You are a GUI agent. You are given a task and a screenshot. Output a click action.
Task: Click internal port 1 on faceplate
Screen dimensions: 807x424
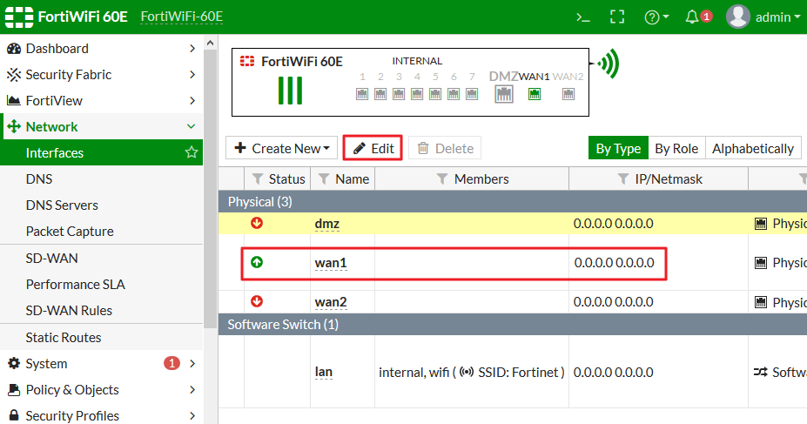tap(362, 94)
